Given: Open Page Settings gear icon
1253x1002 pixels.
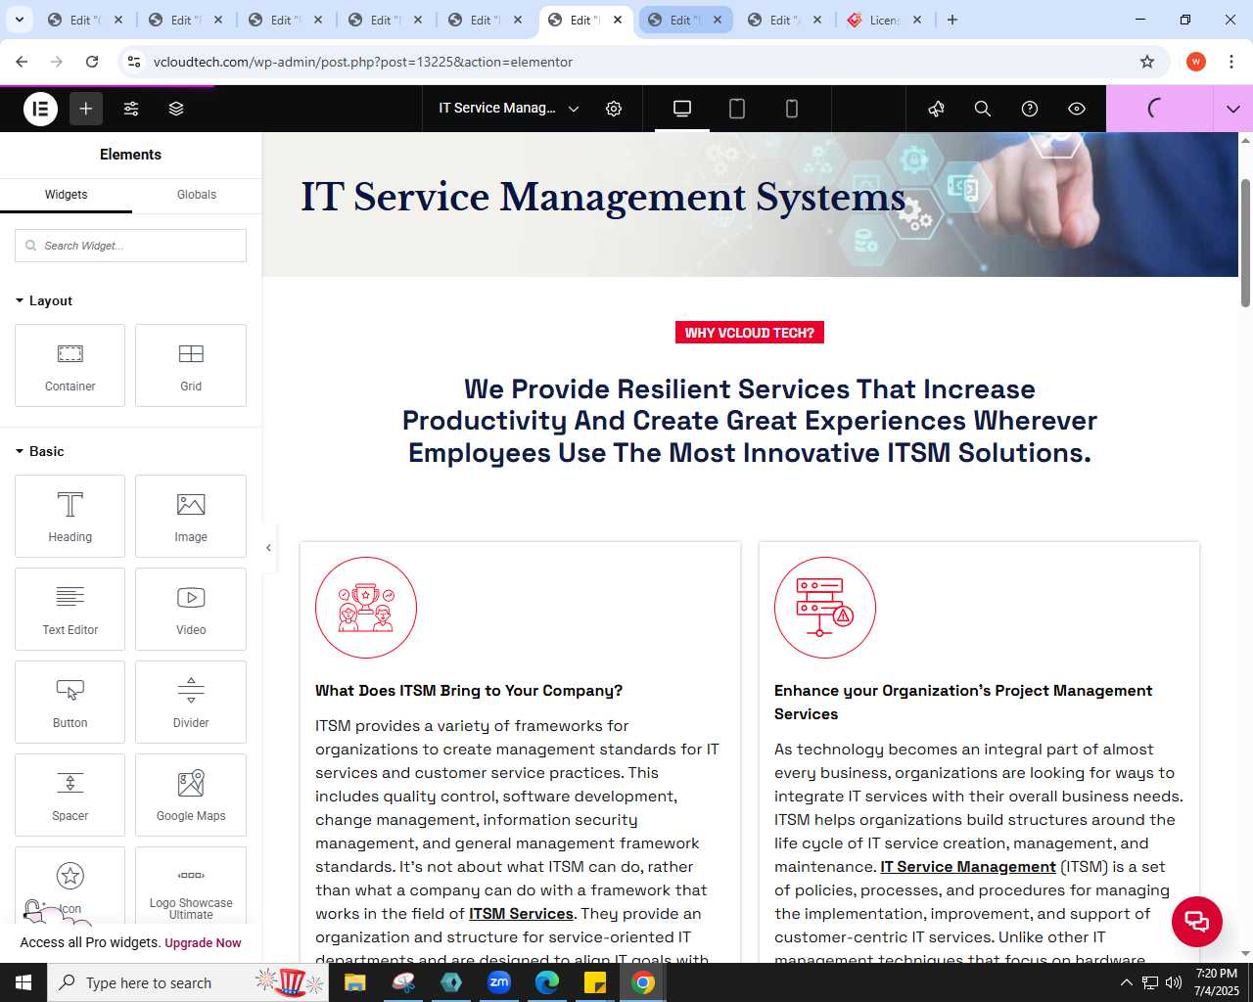Looking at the screenshot, I should 614,109.
